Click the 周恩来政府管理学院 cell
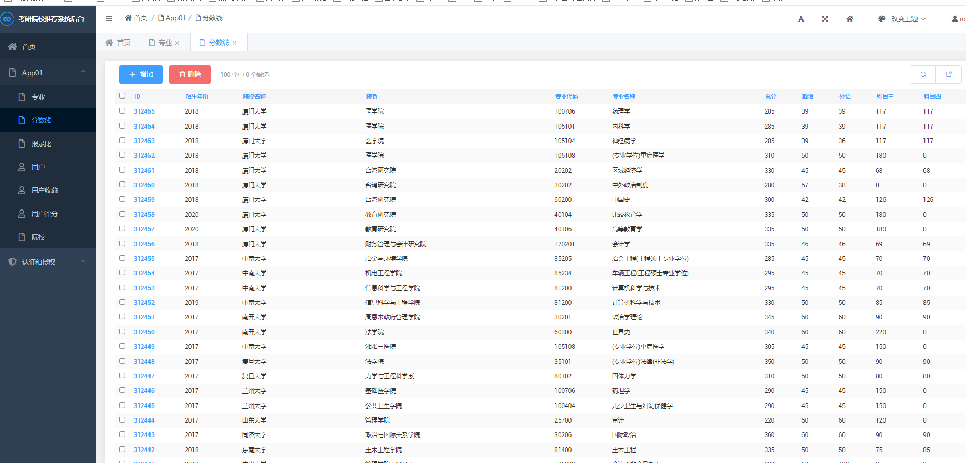The image size is (966, 463). [392, 317]
